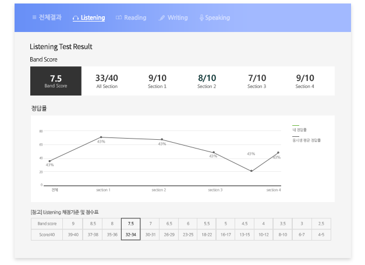This screenshot has height=265, width=365.
Task: Click the 16-17 score cell
Action: (x=225, y=235)
